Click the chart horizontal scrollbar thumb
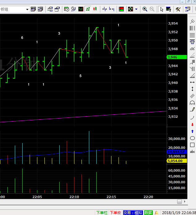196x215 pixels. coord(179,201)
